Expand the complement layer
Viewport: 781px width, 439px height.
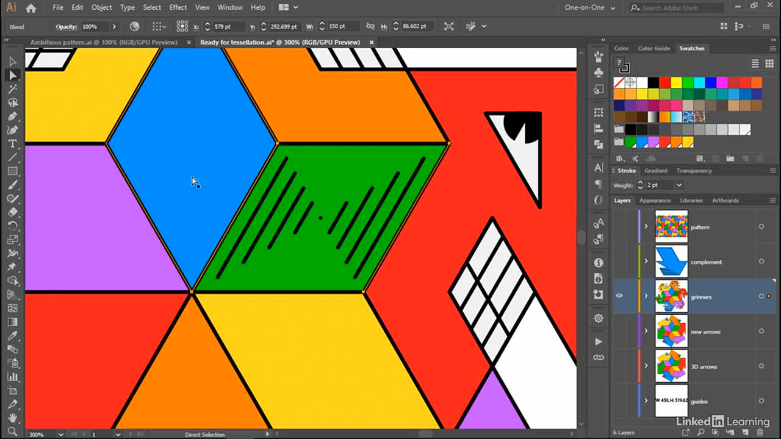point(646,262)
